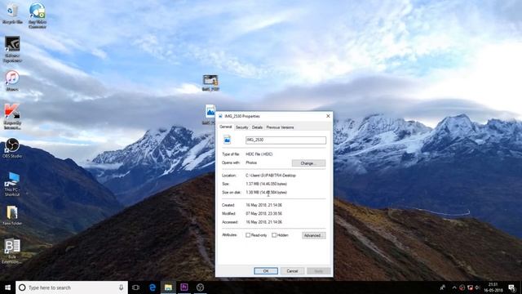The height and width of the screenshot is (294, 522).
Task: Select the GeForce Experience desktop shortcut
Action: (x=12, y=49)
